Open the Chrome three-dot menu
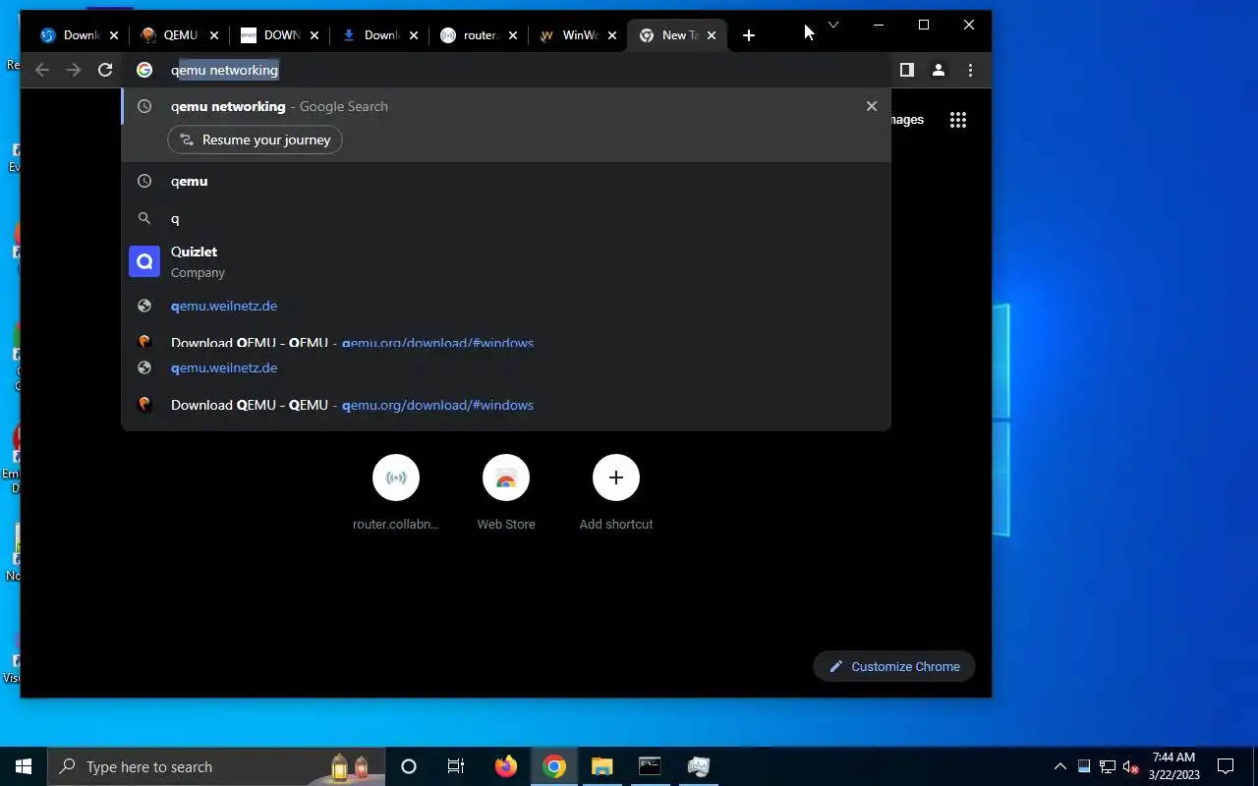 click(x=970, y=70)
